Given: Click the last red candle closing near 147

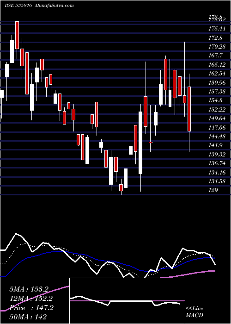Looking at the screenshot, I should 189,109.
